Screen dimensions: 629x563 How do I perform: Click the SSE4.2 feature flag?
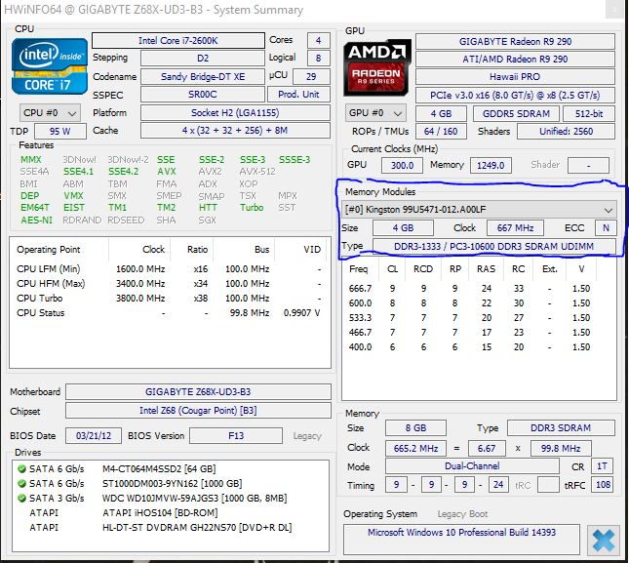point(123,172)
